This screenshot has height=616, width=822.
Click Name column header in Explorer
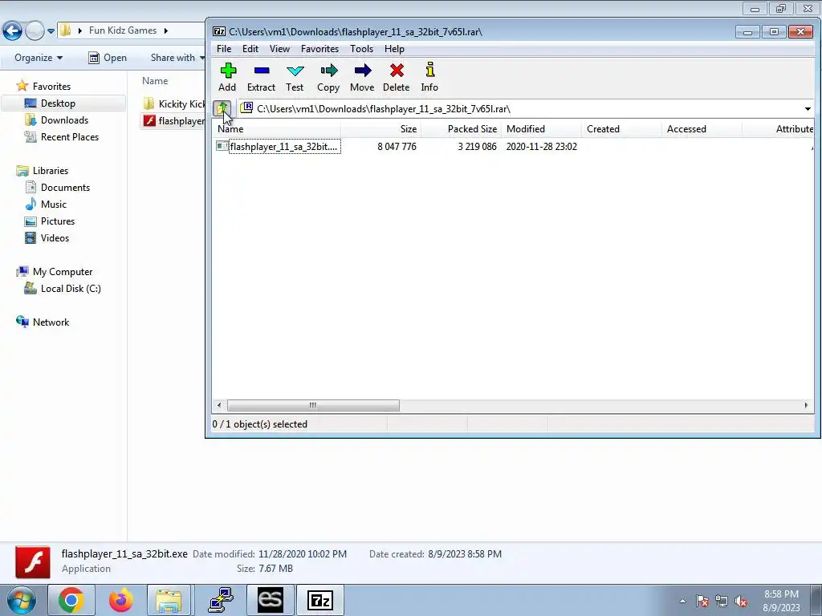click(155, 81)
